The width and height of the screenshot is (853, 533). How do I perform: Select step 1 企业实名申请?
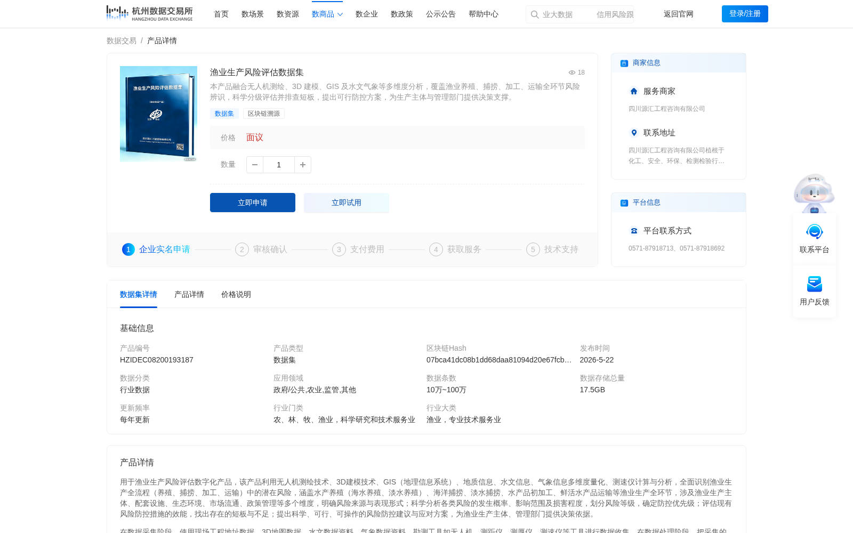156,249
